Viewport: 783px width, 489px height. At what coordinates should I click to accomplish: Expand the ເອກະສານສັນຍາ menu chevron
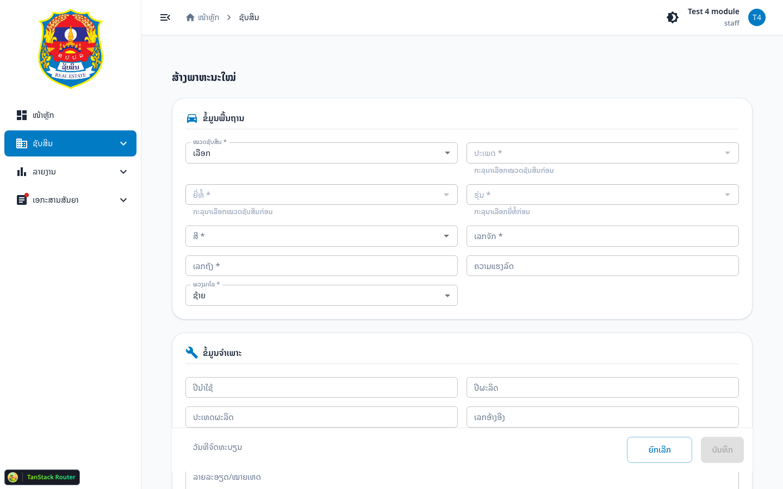coord(123,200)
